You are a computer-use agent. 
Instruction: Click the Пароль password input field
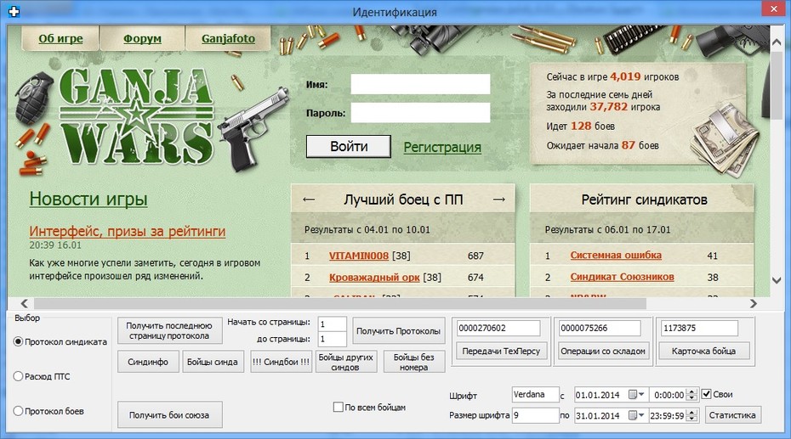click(420, 113)
